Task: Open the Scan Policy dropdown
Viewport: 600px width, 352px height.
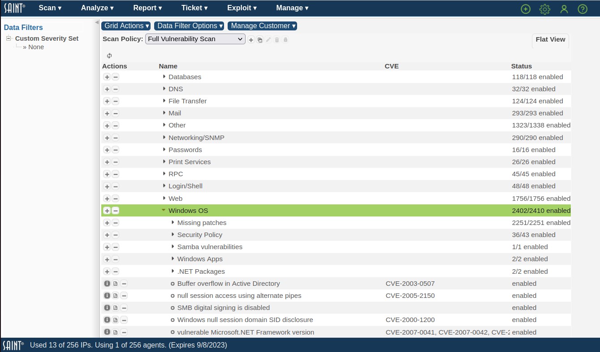Action: pyautogui.click(x=195, y=39)
